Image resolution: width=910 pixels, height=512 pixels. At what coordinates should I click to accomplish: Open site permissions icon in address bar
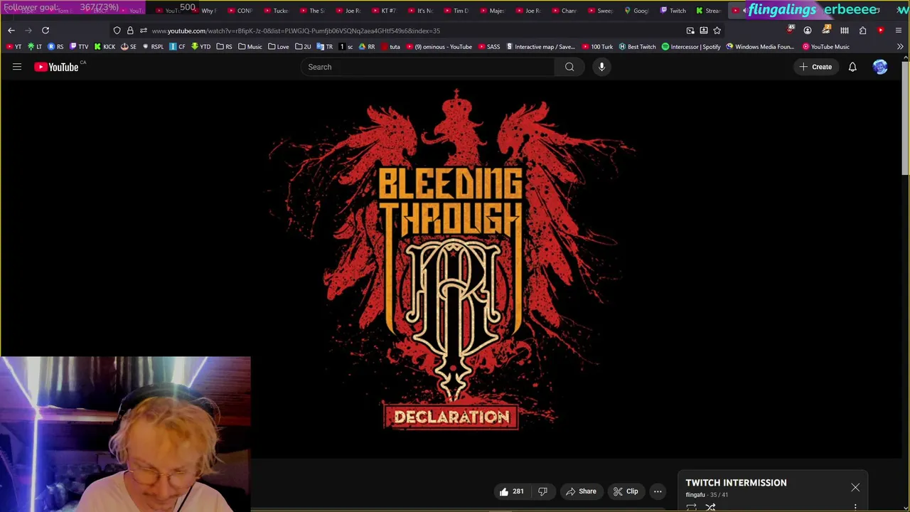coord(144,31)
